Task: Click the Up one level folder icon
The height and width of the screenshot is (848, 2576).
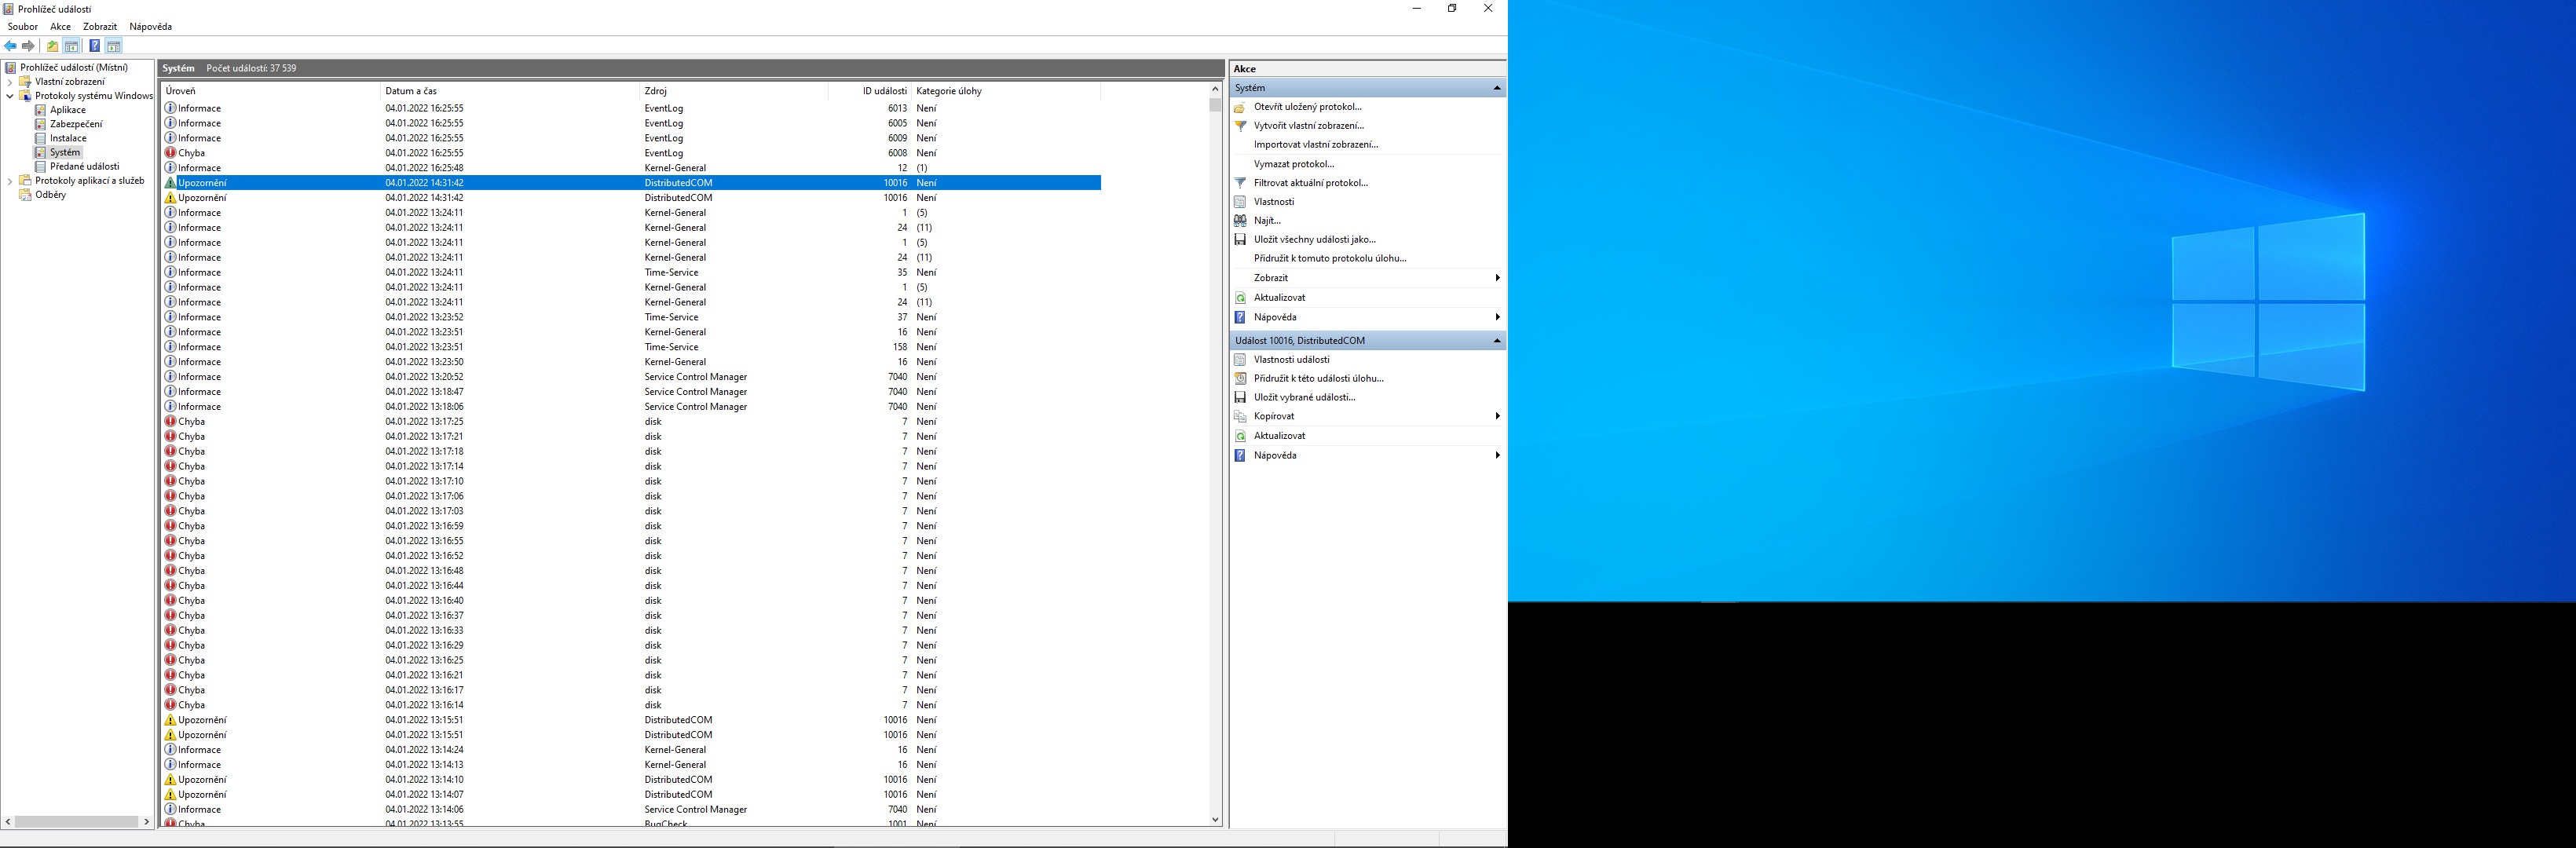Action: click(x=52, y=46)
